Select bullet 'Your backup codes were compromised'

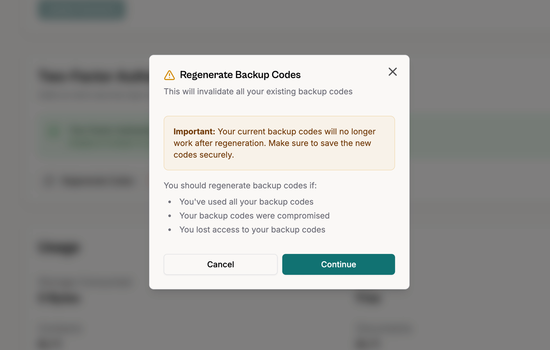click(x=255, y=216)
